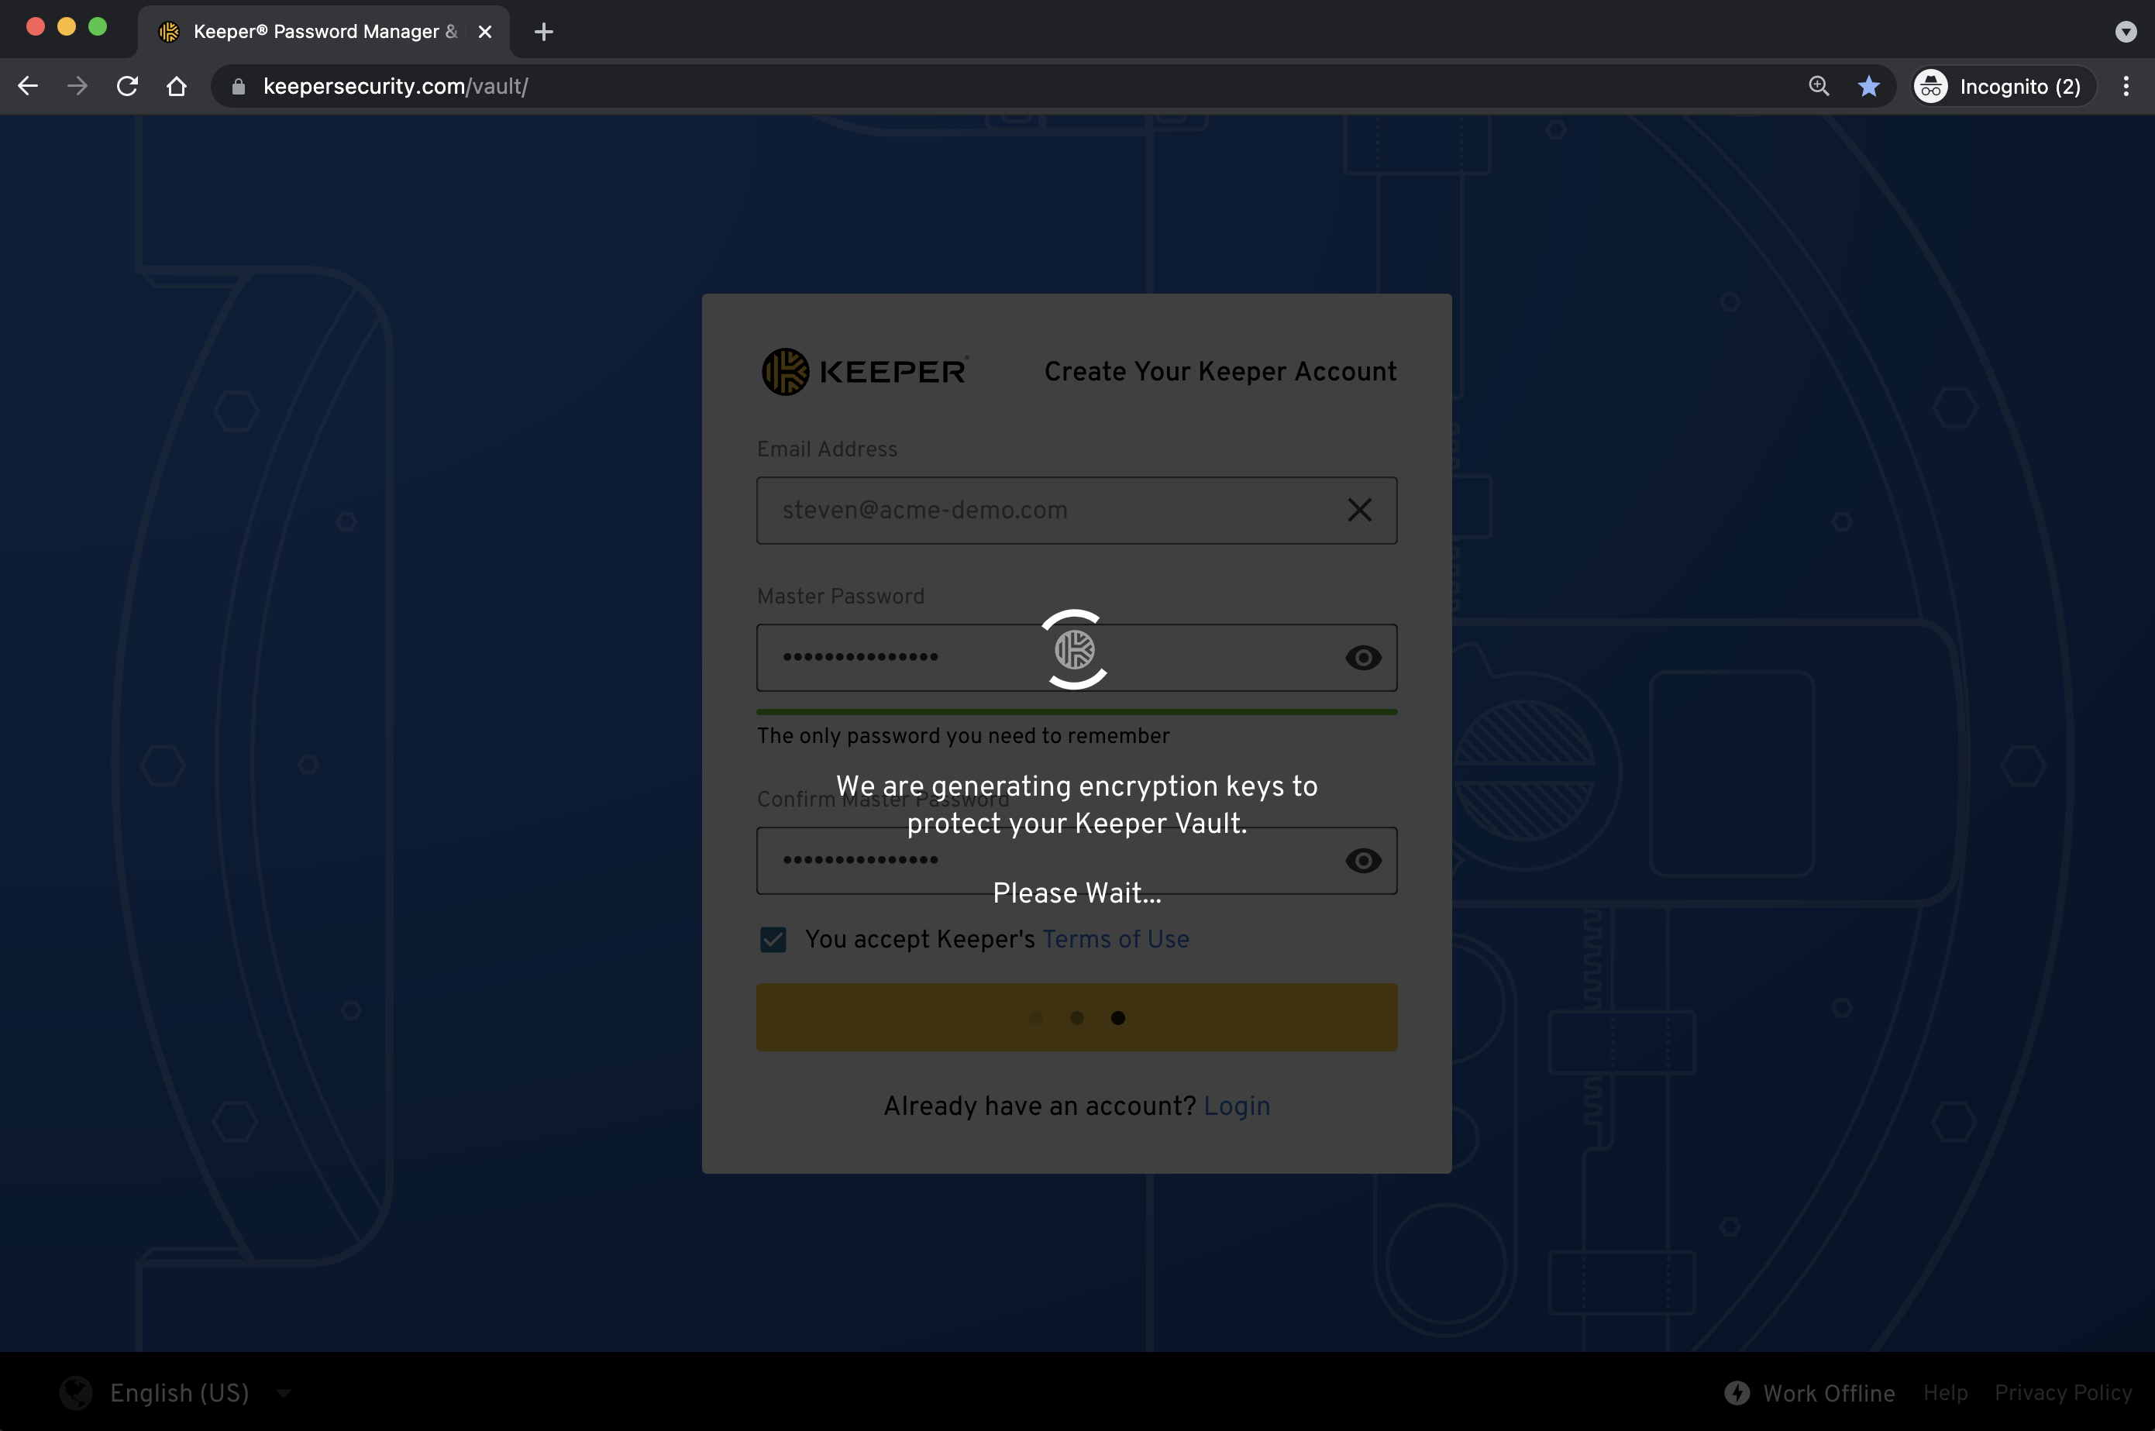Open a new browser tab
The image size is (2155, 1431).
[544, 32]
